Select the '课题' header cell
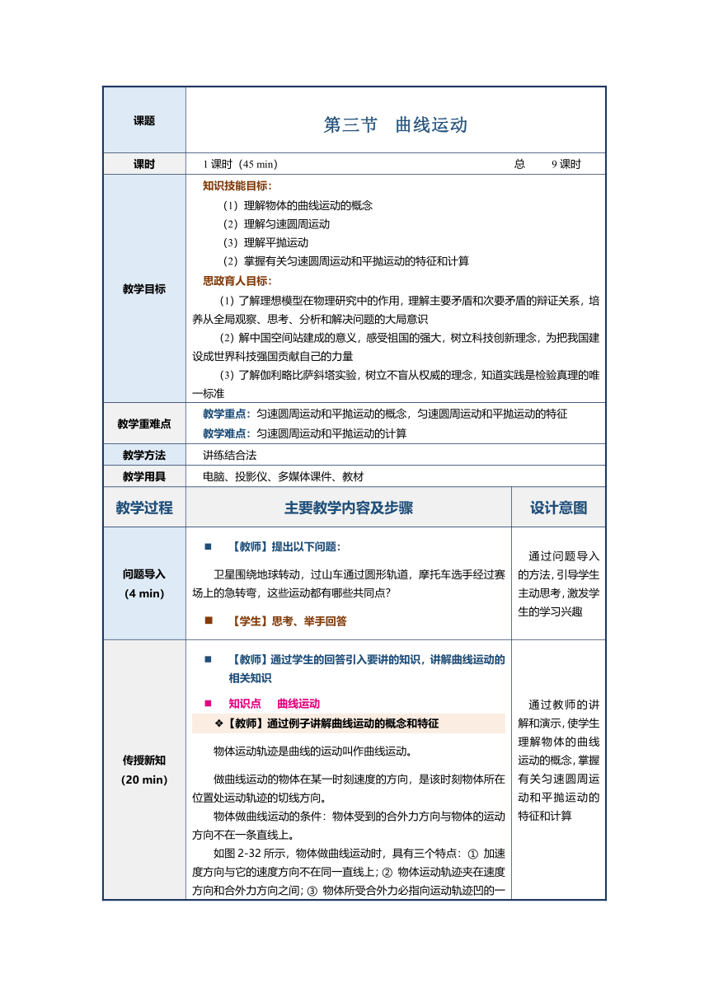709x1002 pixels. click(144, 120)
